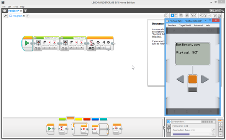Click the Zoom reset 1:1 icon

tap(208, 16)
